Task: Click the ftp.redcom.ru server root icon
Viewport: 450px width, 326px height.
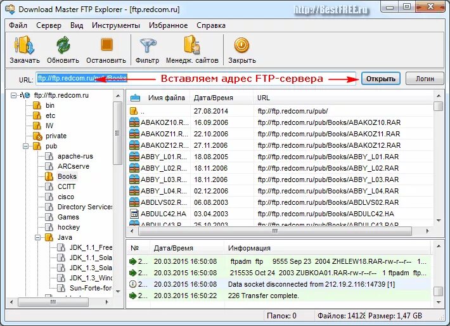Action: point(25,95)
